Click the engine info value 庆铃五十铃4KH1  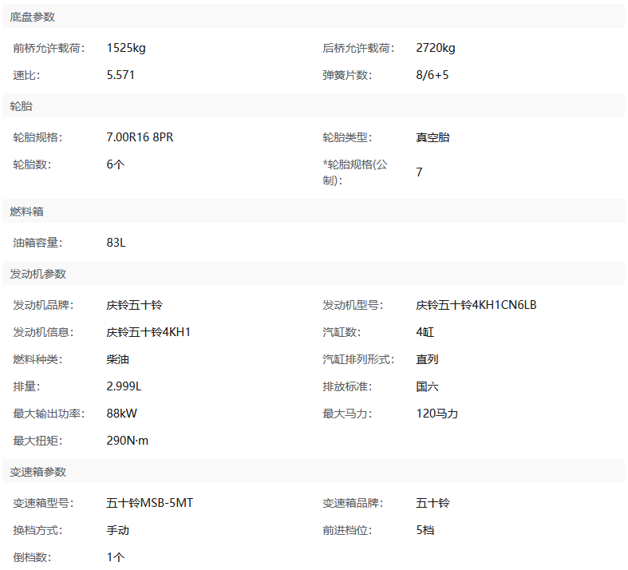148,332
